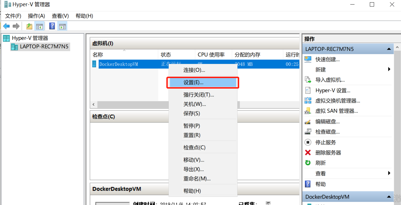Click the 帮助 question mark icon in actions
The width and height of the screenshot is (401, 205).
click(x=308, y=184)
